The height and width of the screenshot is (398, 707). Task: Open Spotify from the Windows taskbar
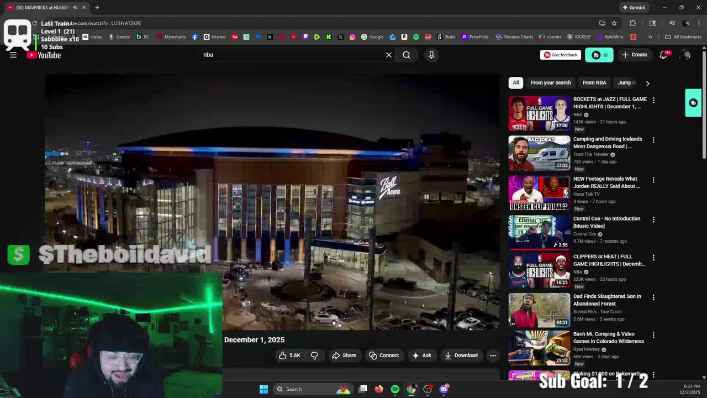point(395,389)
